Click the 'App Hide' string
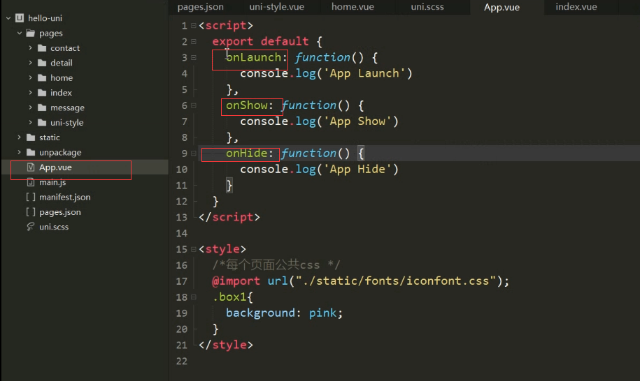This screenshot has width=640, height=381. tap(357, 170)
